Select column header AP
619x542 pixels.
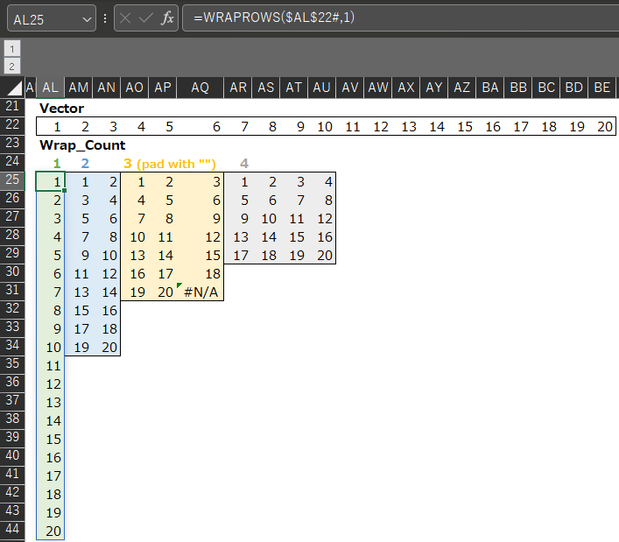click(163, 88)
